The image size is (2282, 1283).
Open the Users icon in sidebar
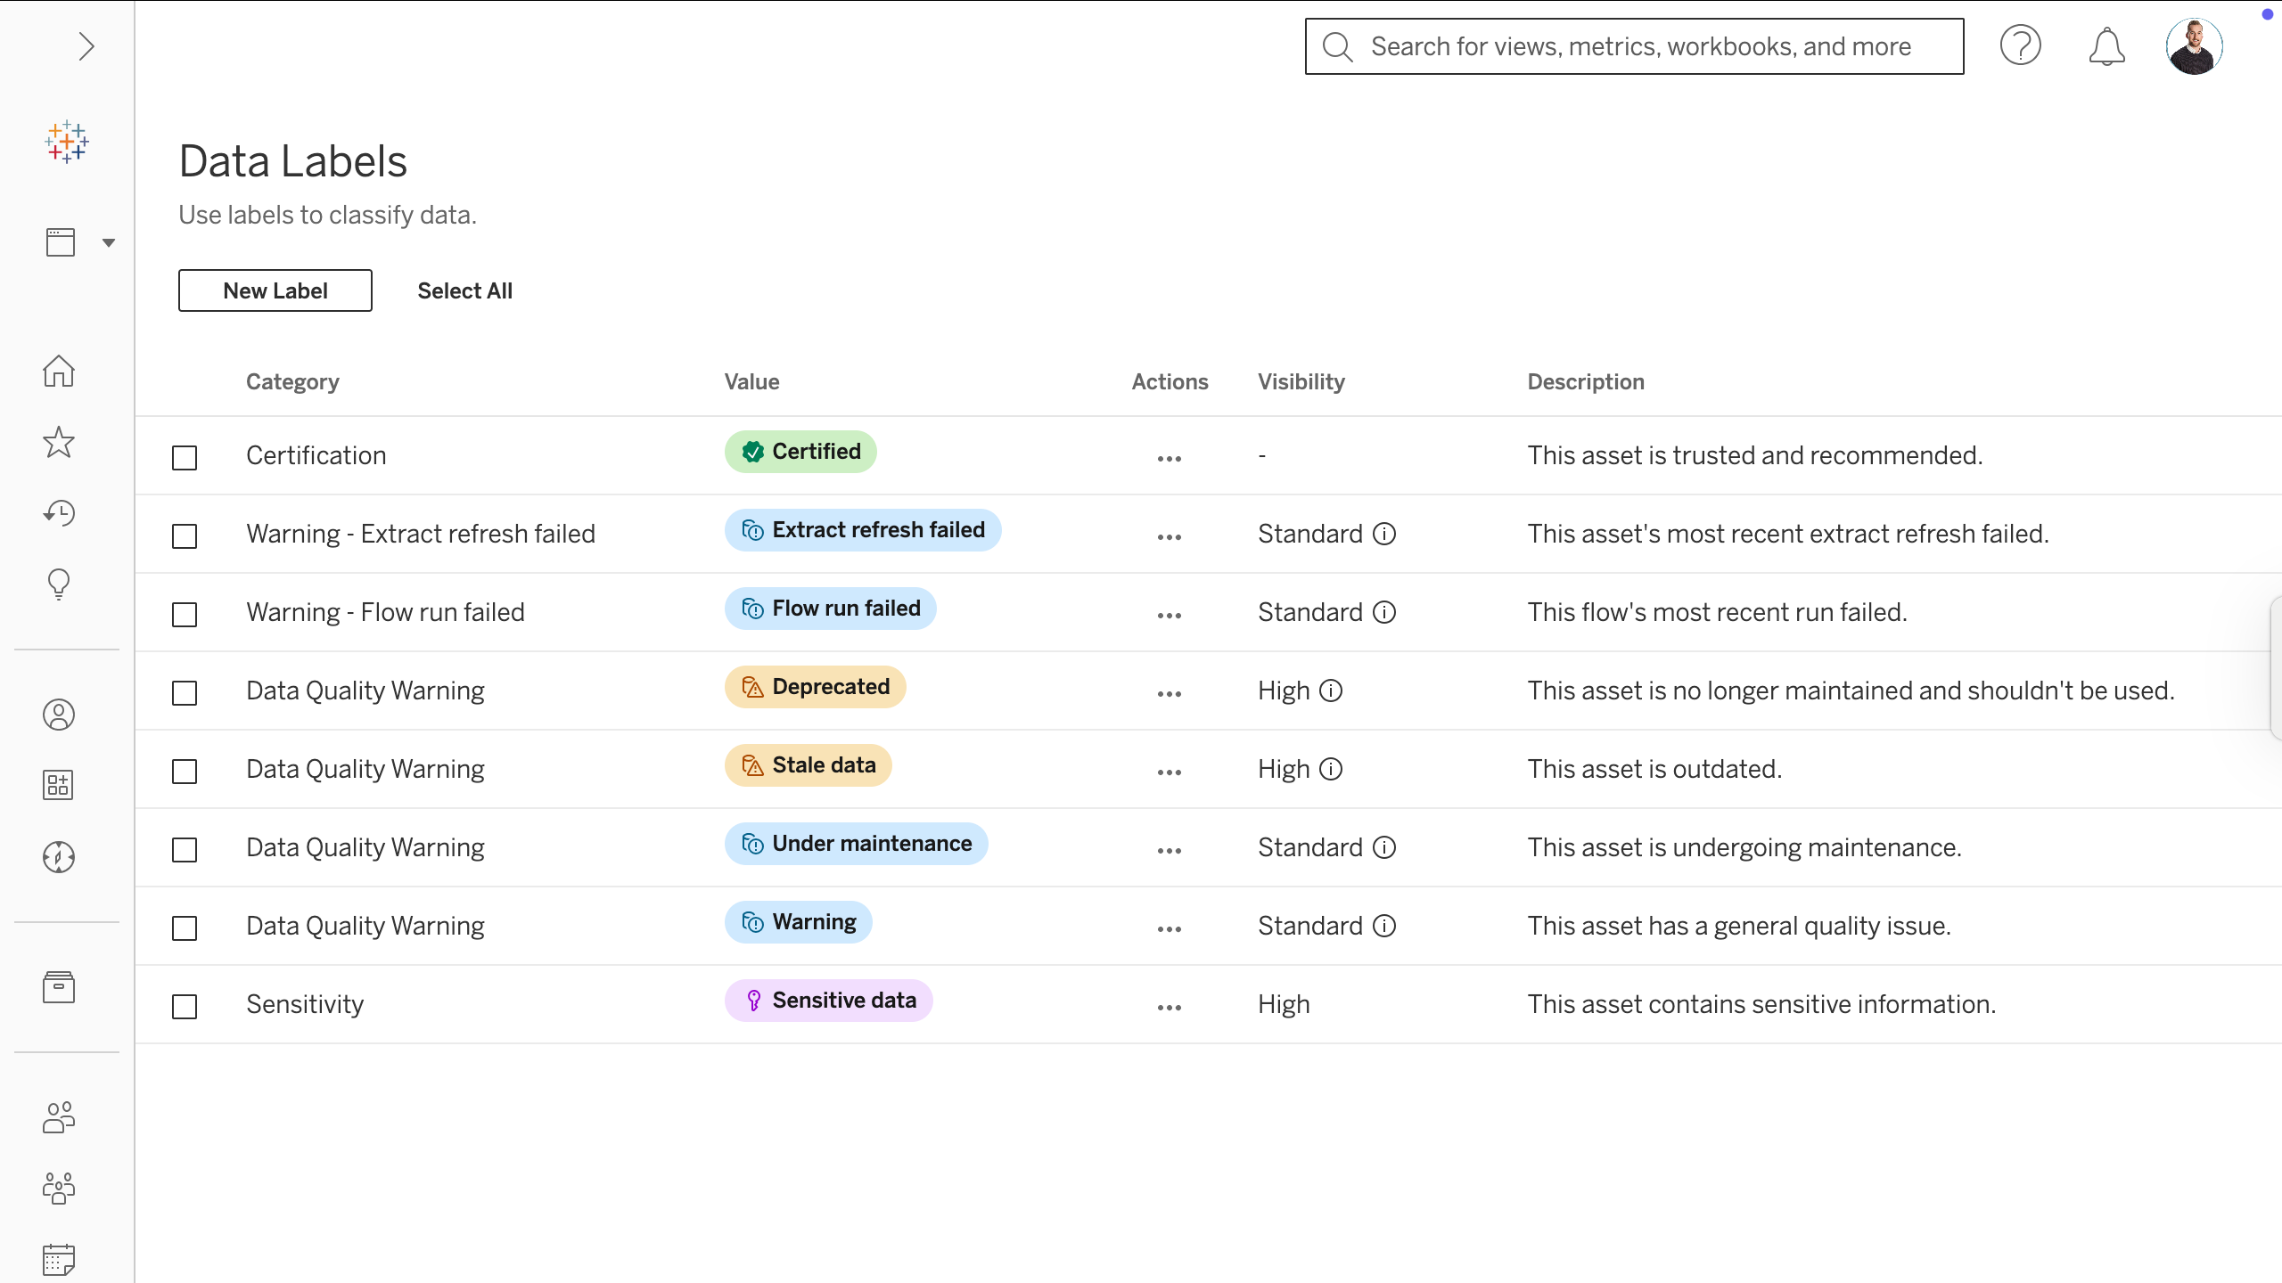59,1116
